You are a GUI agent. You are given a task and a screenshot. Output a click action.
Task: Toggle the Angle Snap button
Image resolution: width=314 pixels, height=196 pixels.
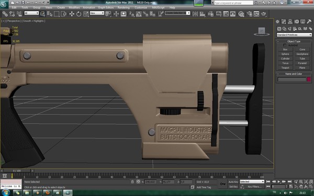[x=139, y=14]
